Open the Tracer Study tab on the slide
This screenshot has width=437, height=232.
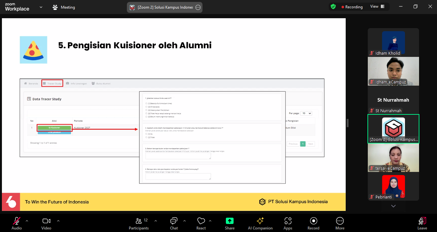[52, 83]
